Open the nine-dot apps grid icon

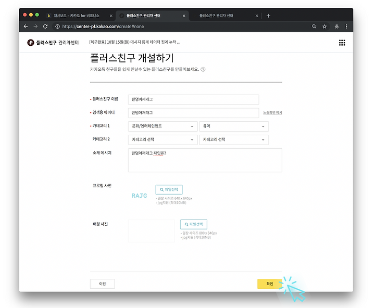(x=342, y=43)
